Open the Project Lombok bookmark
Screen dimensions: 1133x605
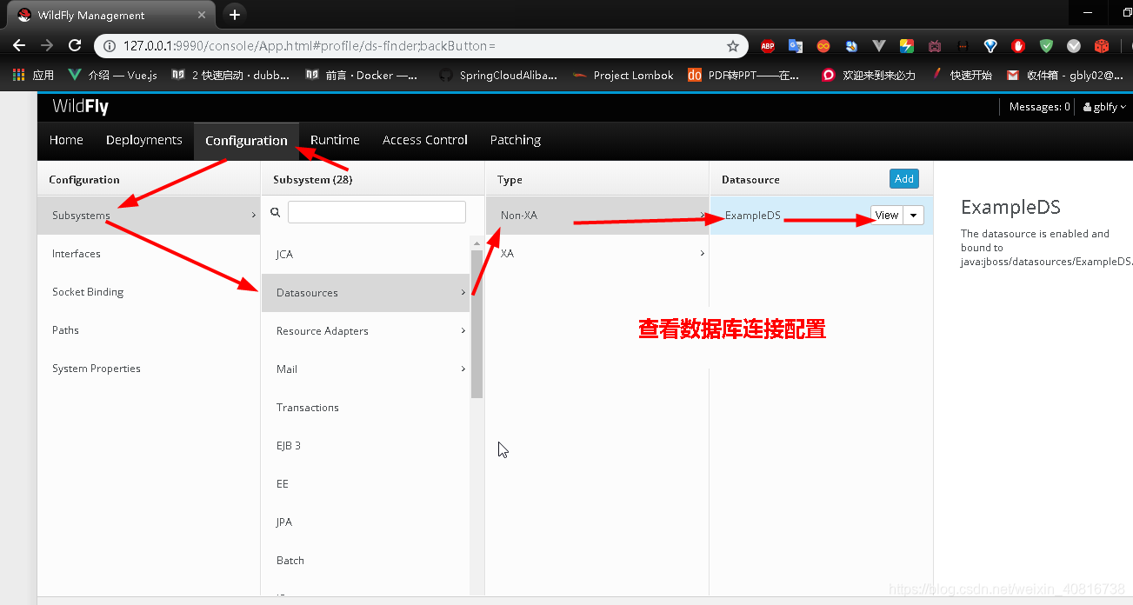click(x=623, y=76)
